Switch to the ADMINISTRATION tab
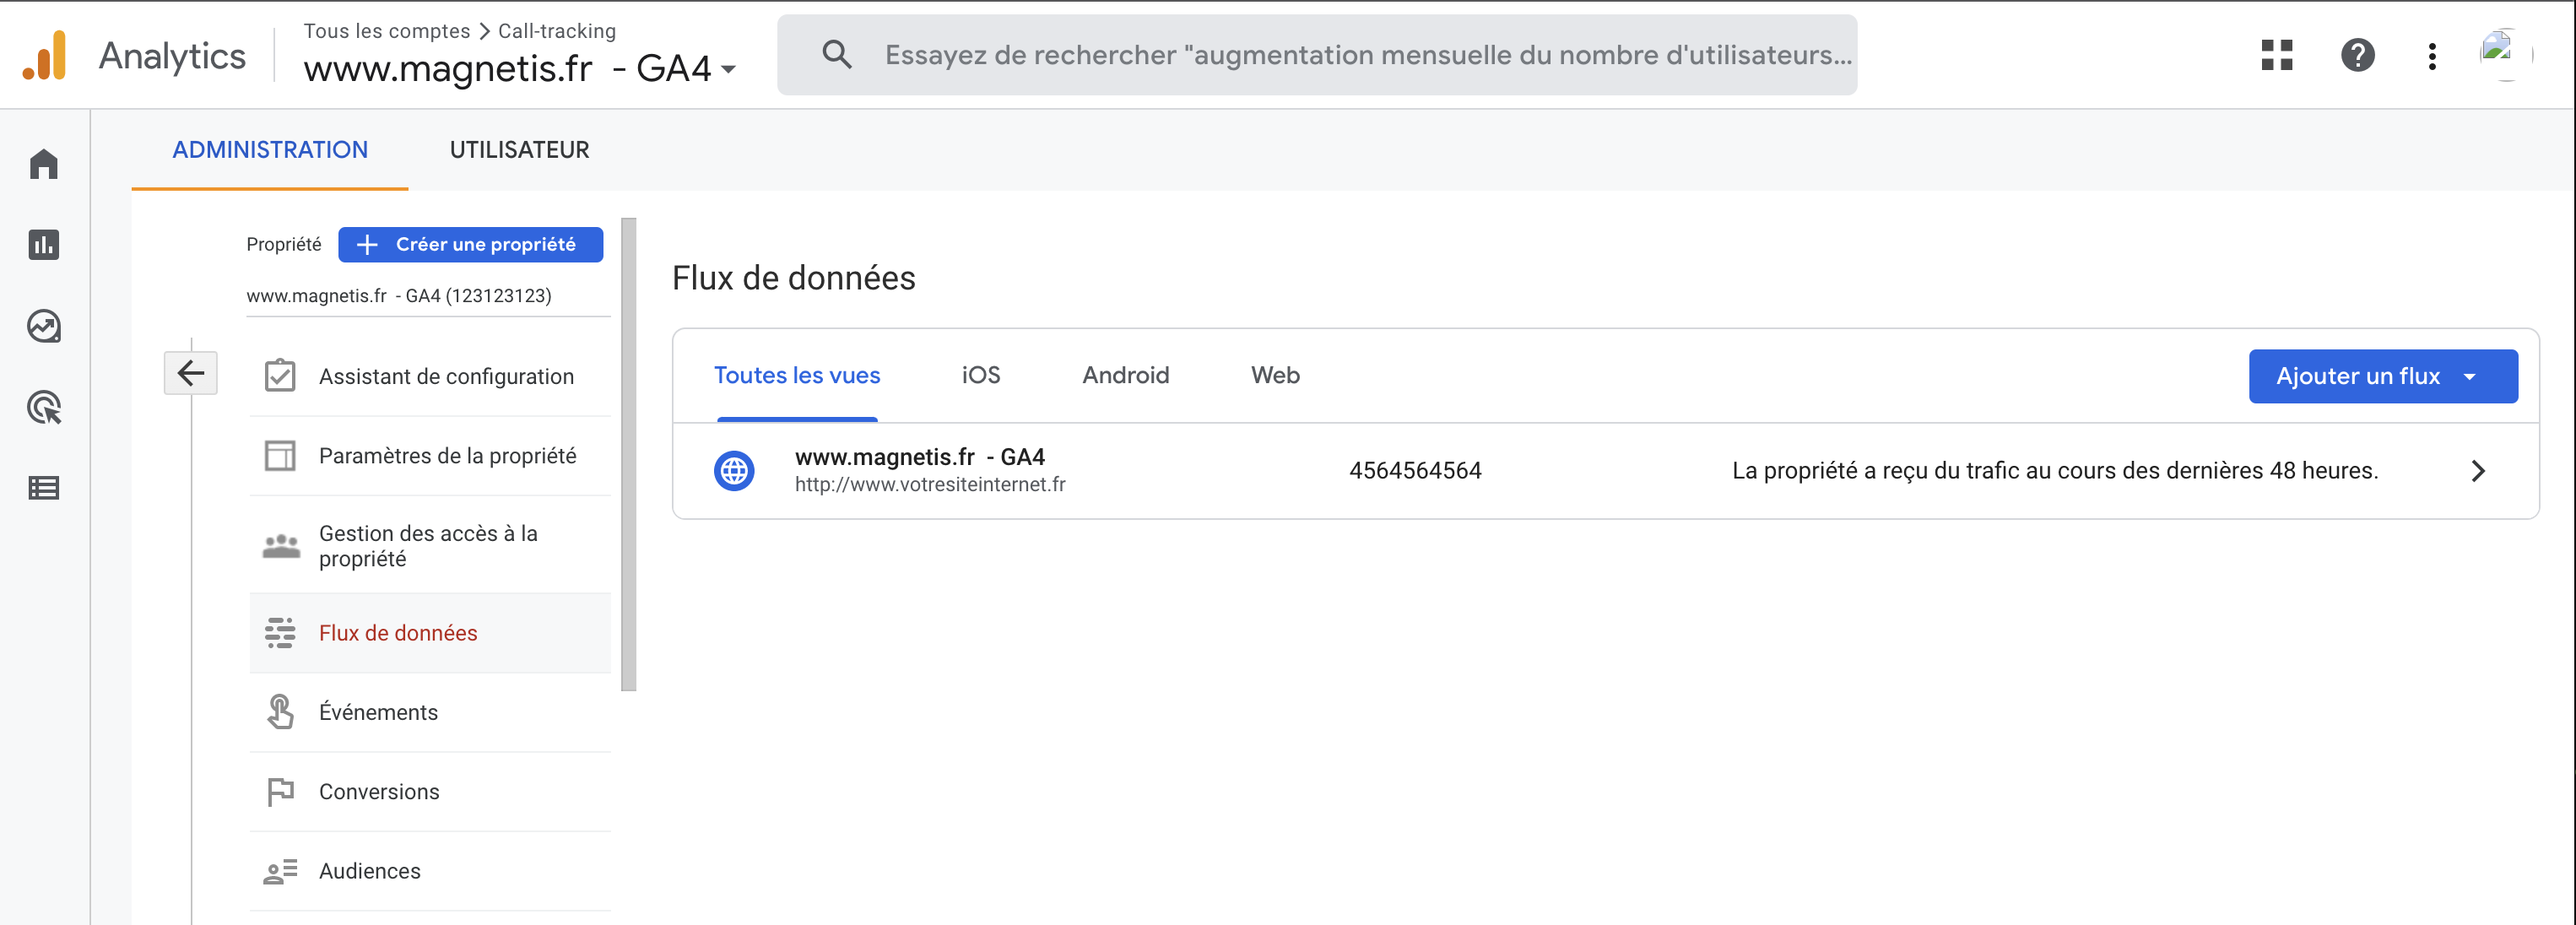 pos(270,150)
